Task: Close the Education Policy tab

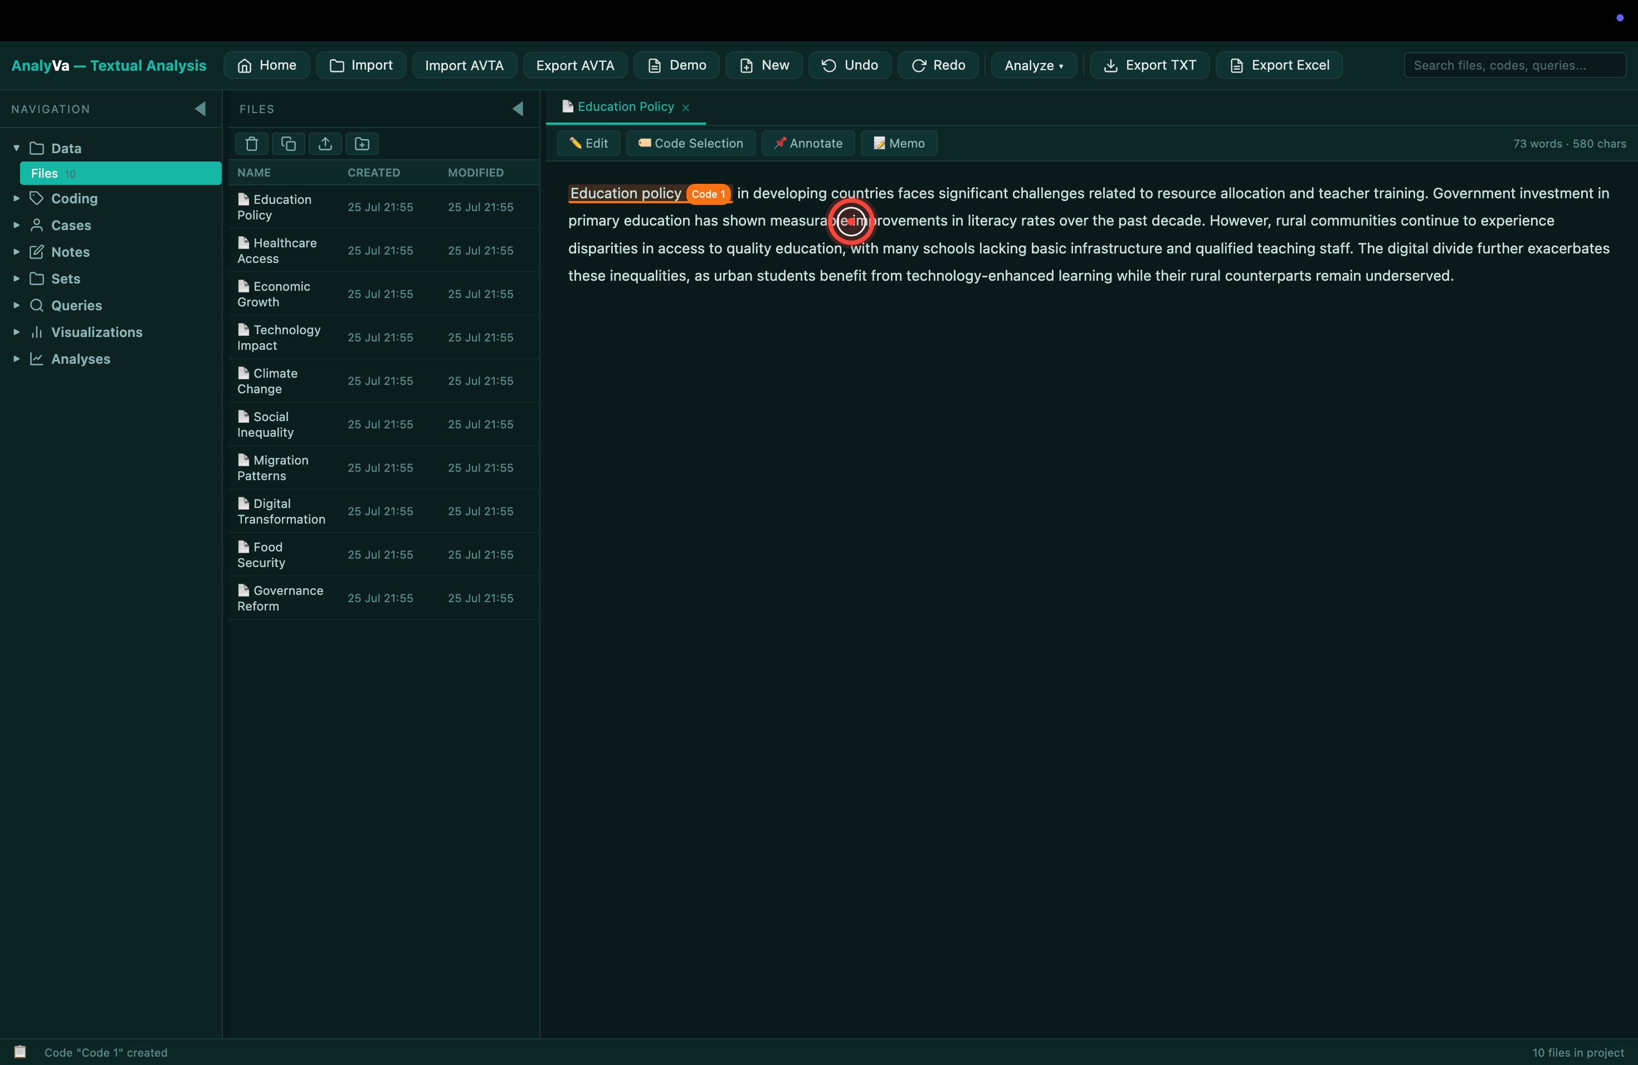Action: pyautogui.click(x=685, y=108)
